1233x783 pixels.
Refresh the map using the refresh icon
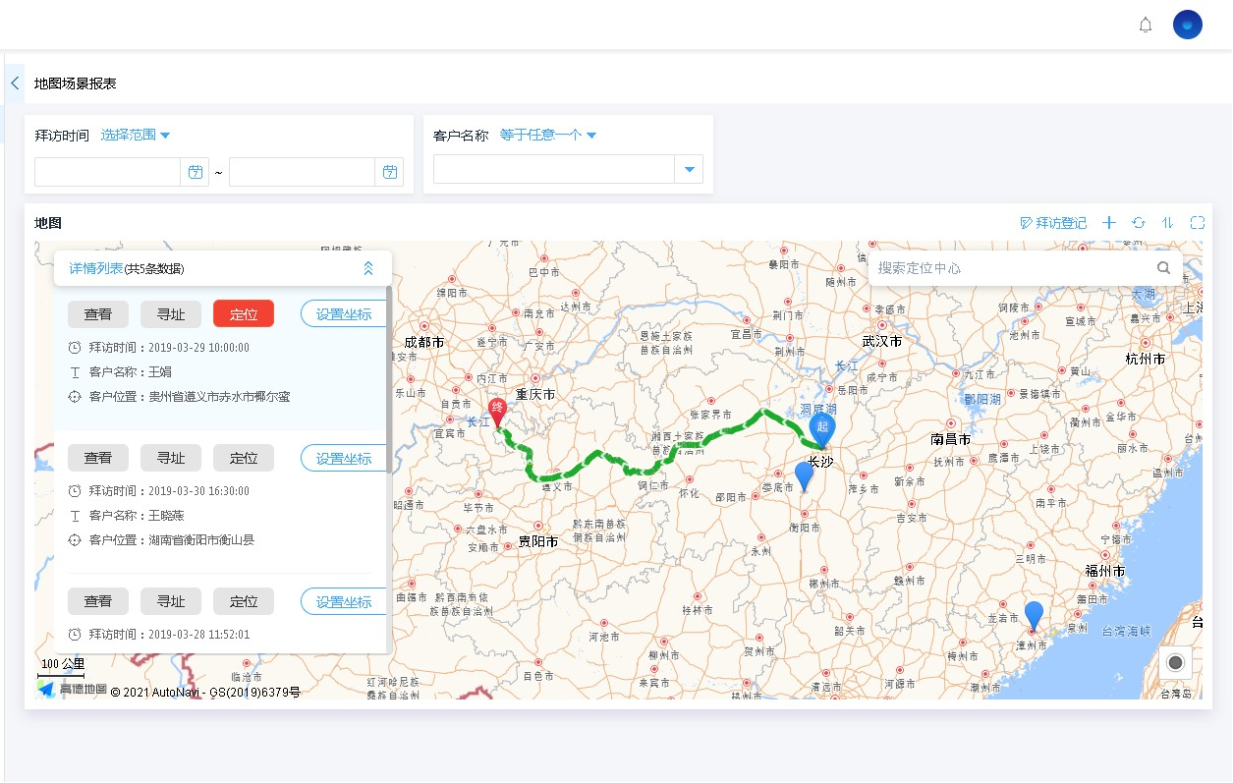(x=1139, y=223)
